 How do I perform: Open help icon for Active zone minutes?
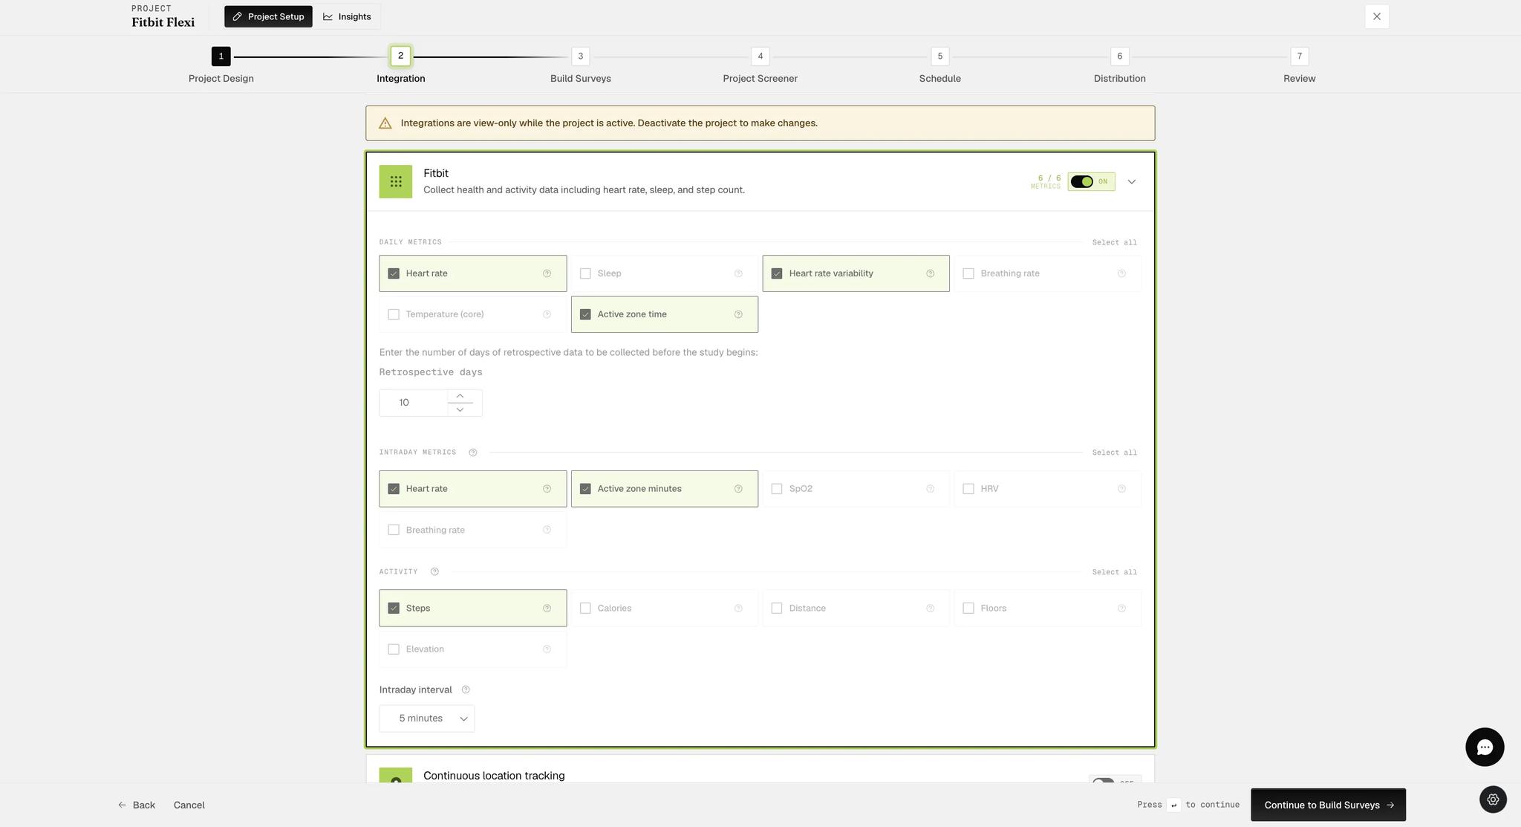[x=738, y=489]
